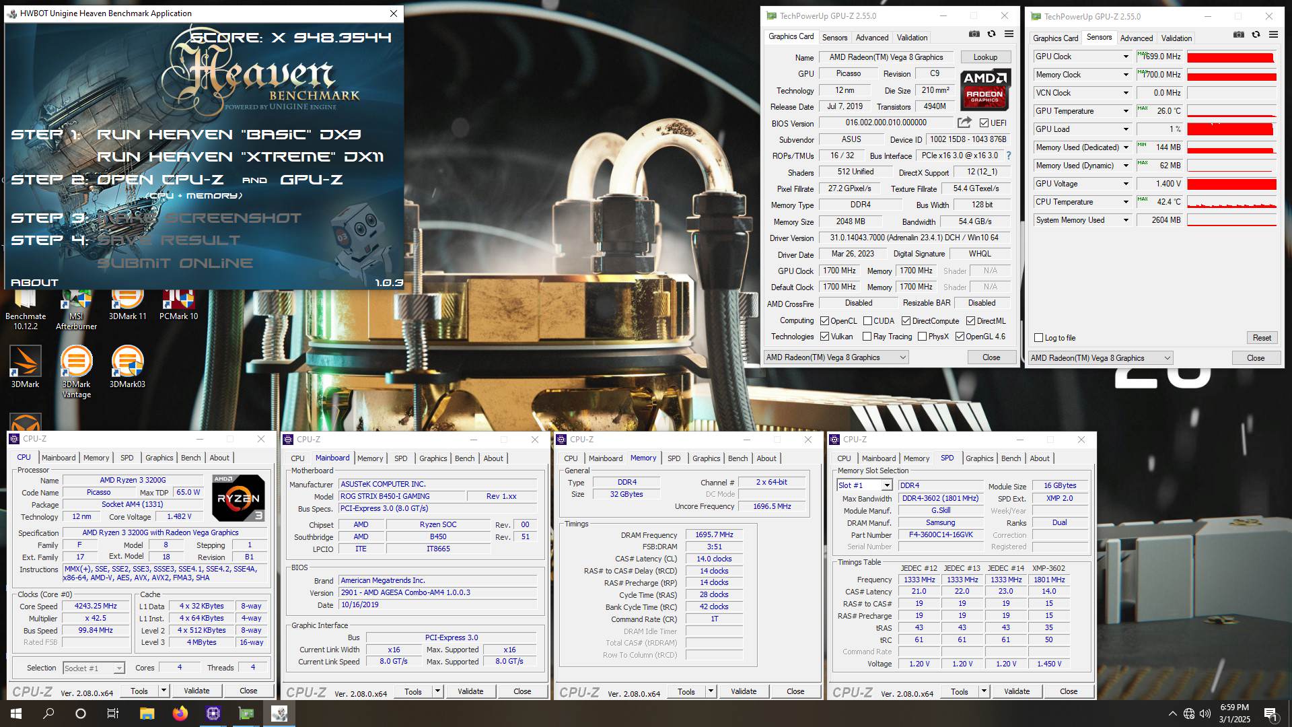Expand the GPU Temperature sensor dropdown
The width and height of the screenshot is (1292, 727).
tap(1126, 111)
